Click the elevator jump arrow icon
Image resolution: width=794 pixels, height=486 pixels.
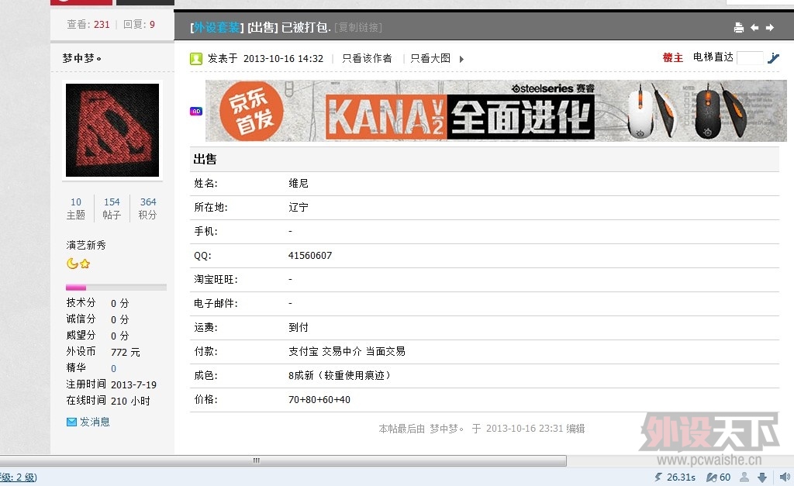pyautogui.click(x=773, y=57)
